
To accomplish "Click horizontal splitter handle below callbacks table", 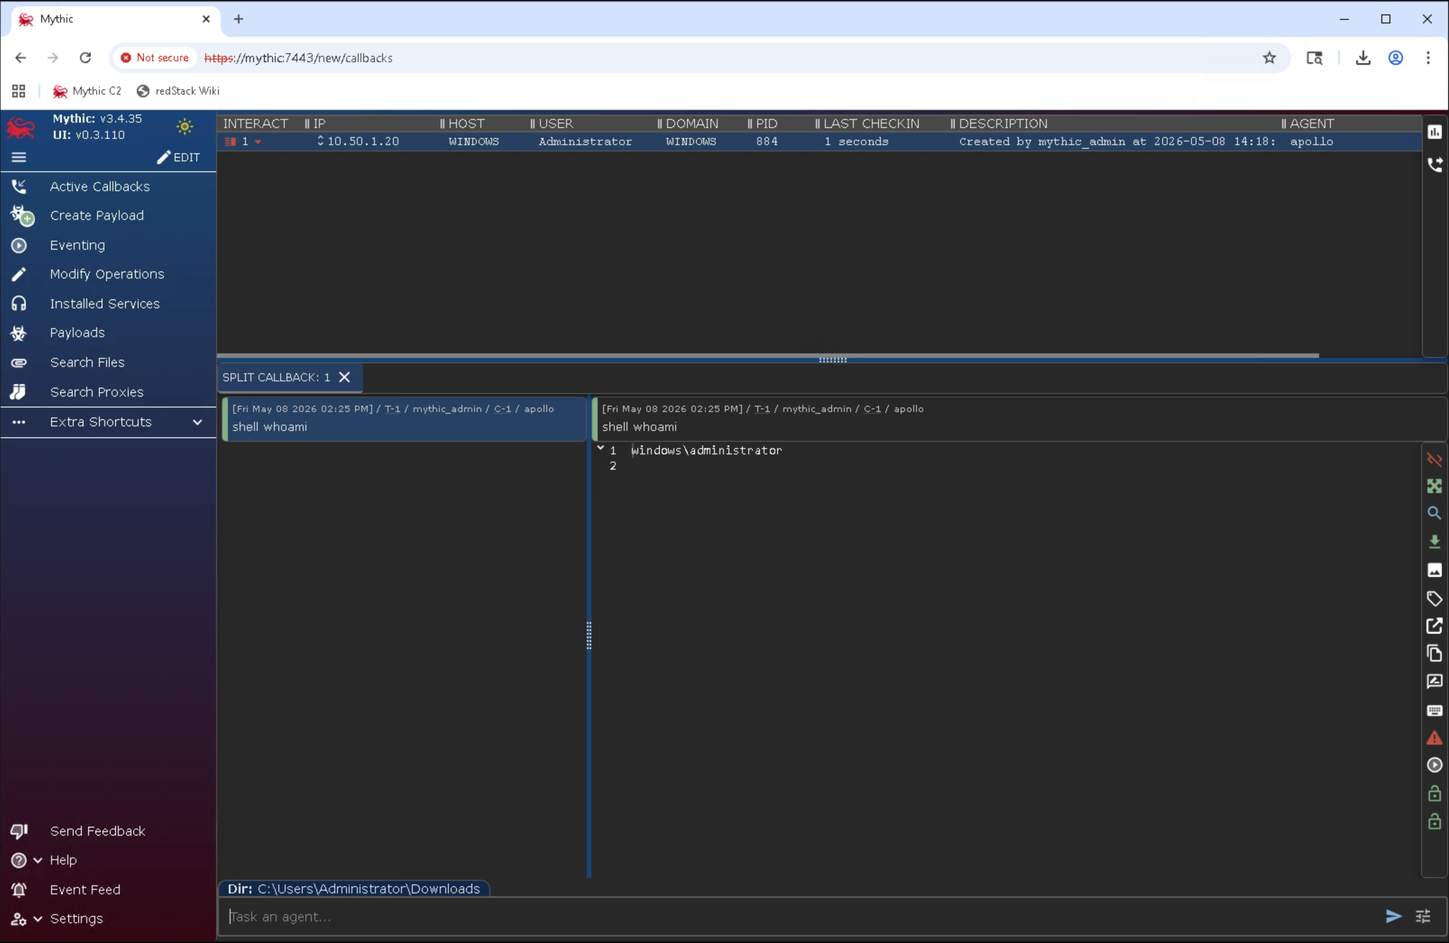I will [833, 361].
